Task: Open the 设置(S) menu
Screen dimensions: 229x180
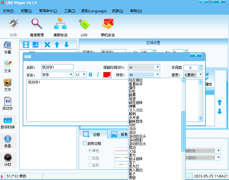Action: pos(26,11)
